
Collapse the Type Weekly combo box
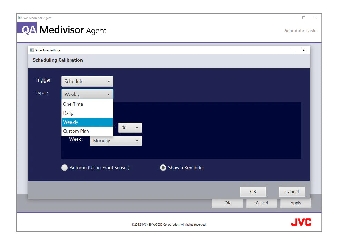pyautogui.click(x=87, y=94)
